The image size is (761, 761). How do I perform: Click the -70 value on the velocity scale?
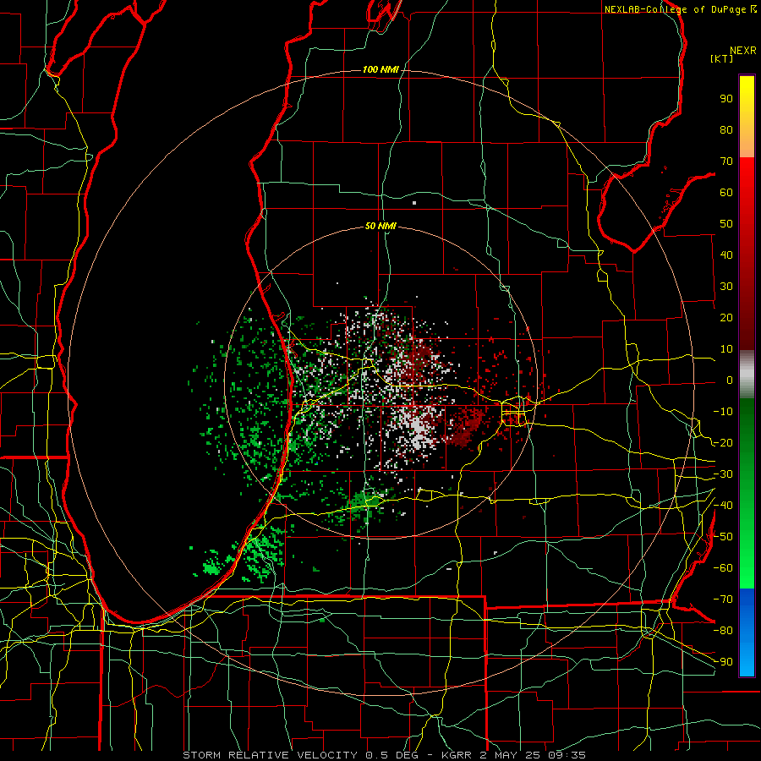723,599
